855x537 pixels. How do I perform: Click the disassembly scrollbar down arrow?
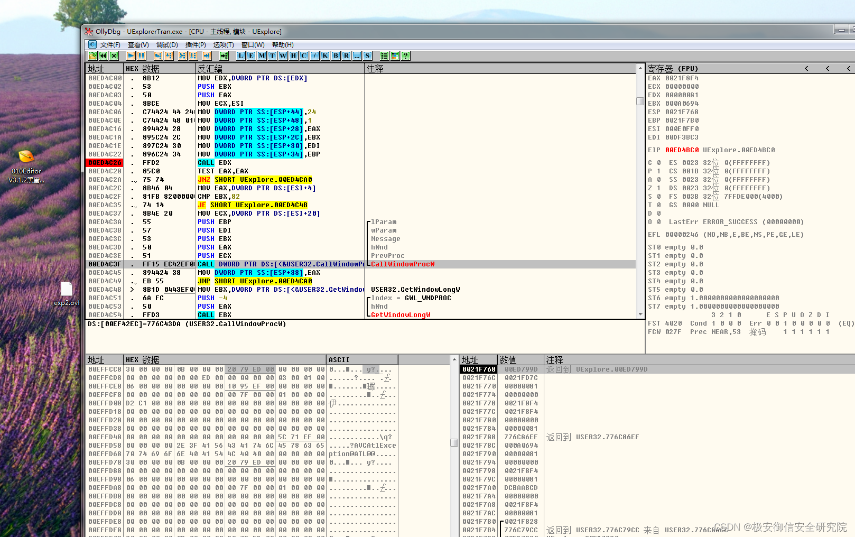pos(640,314)
